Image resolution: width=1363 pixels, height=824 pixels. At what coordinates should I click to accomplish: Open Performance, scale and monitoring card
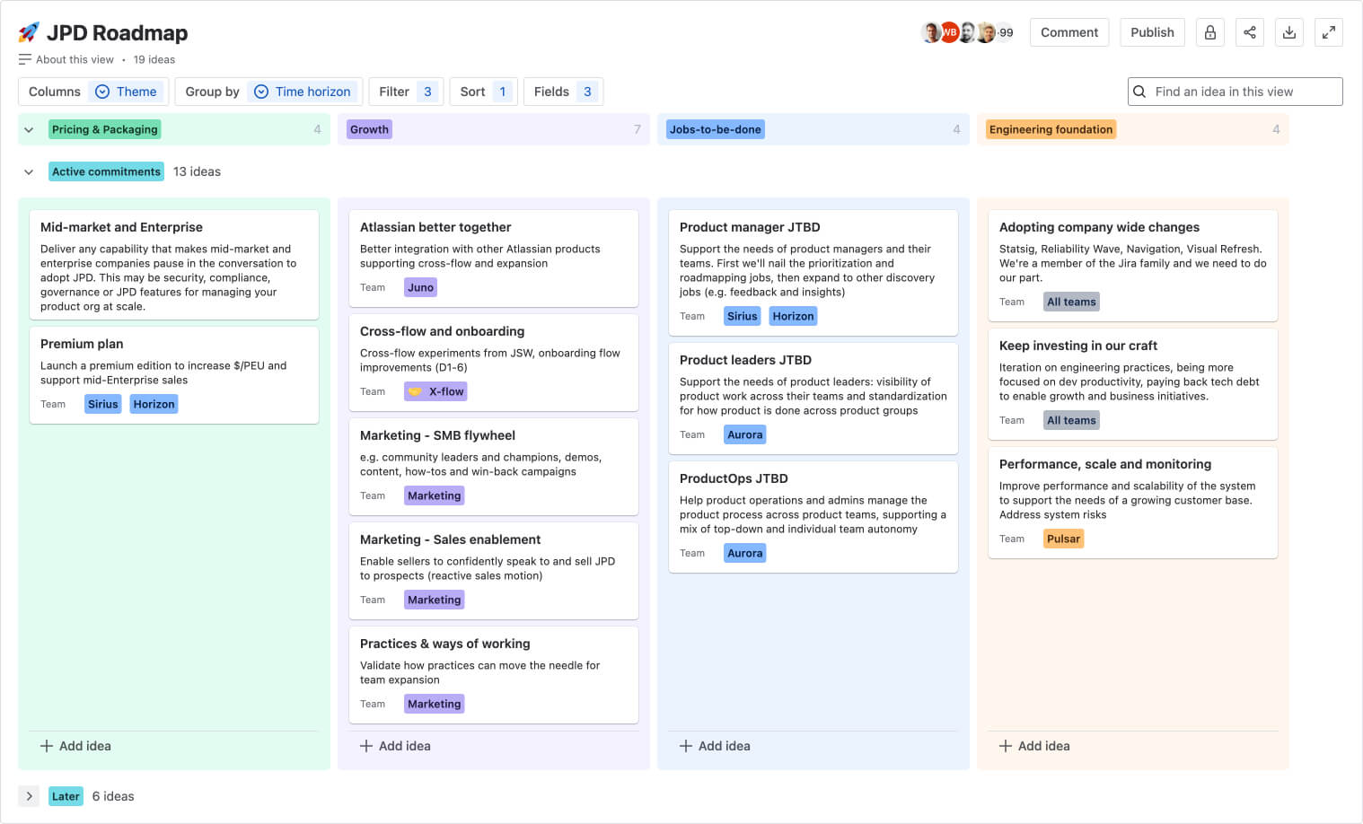[x=1133, y=503]
